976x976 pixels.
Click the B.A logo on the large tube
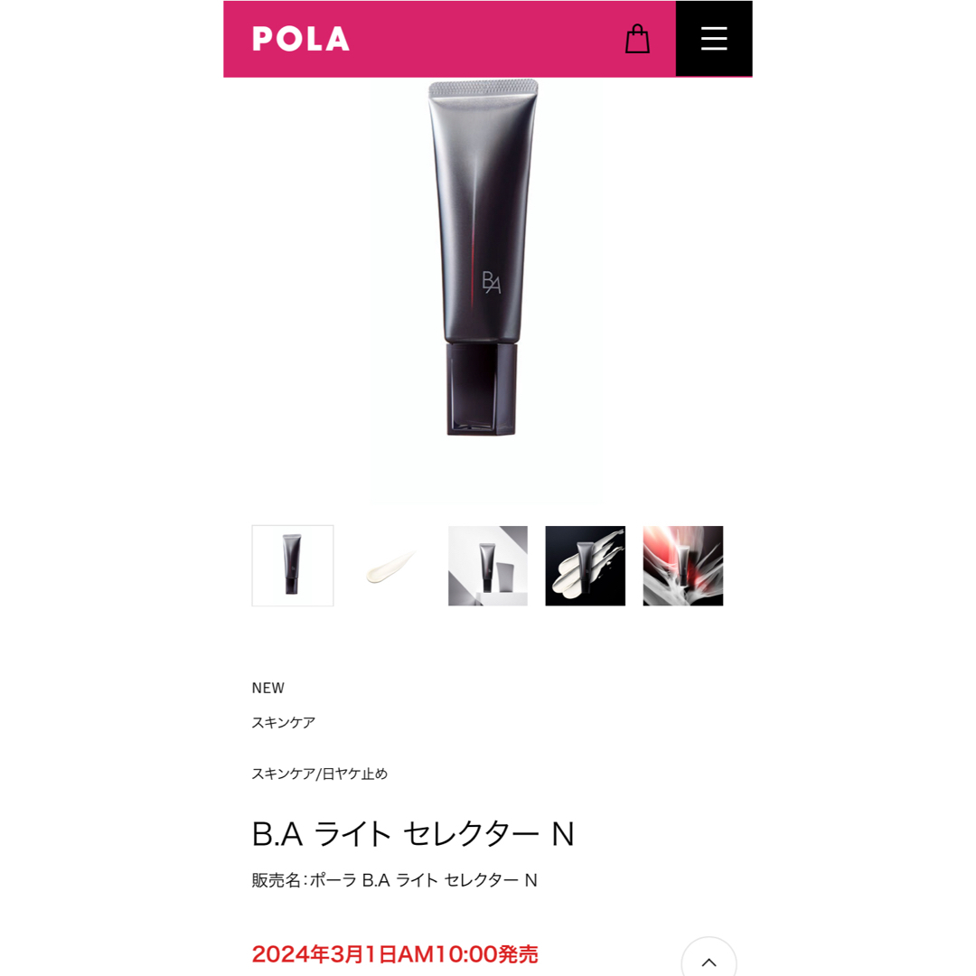491,282
